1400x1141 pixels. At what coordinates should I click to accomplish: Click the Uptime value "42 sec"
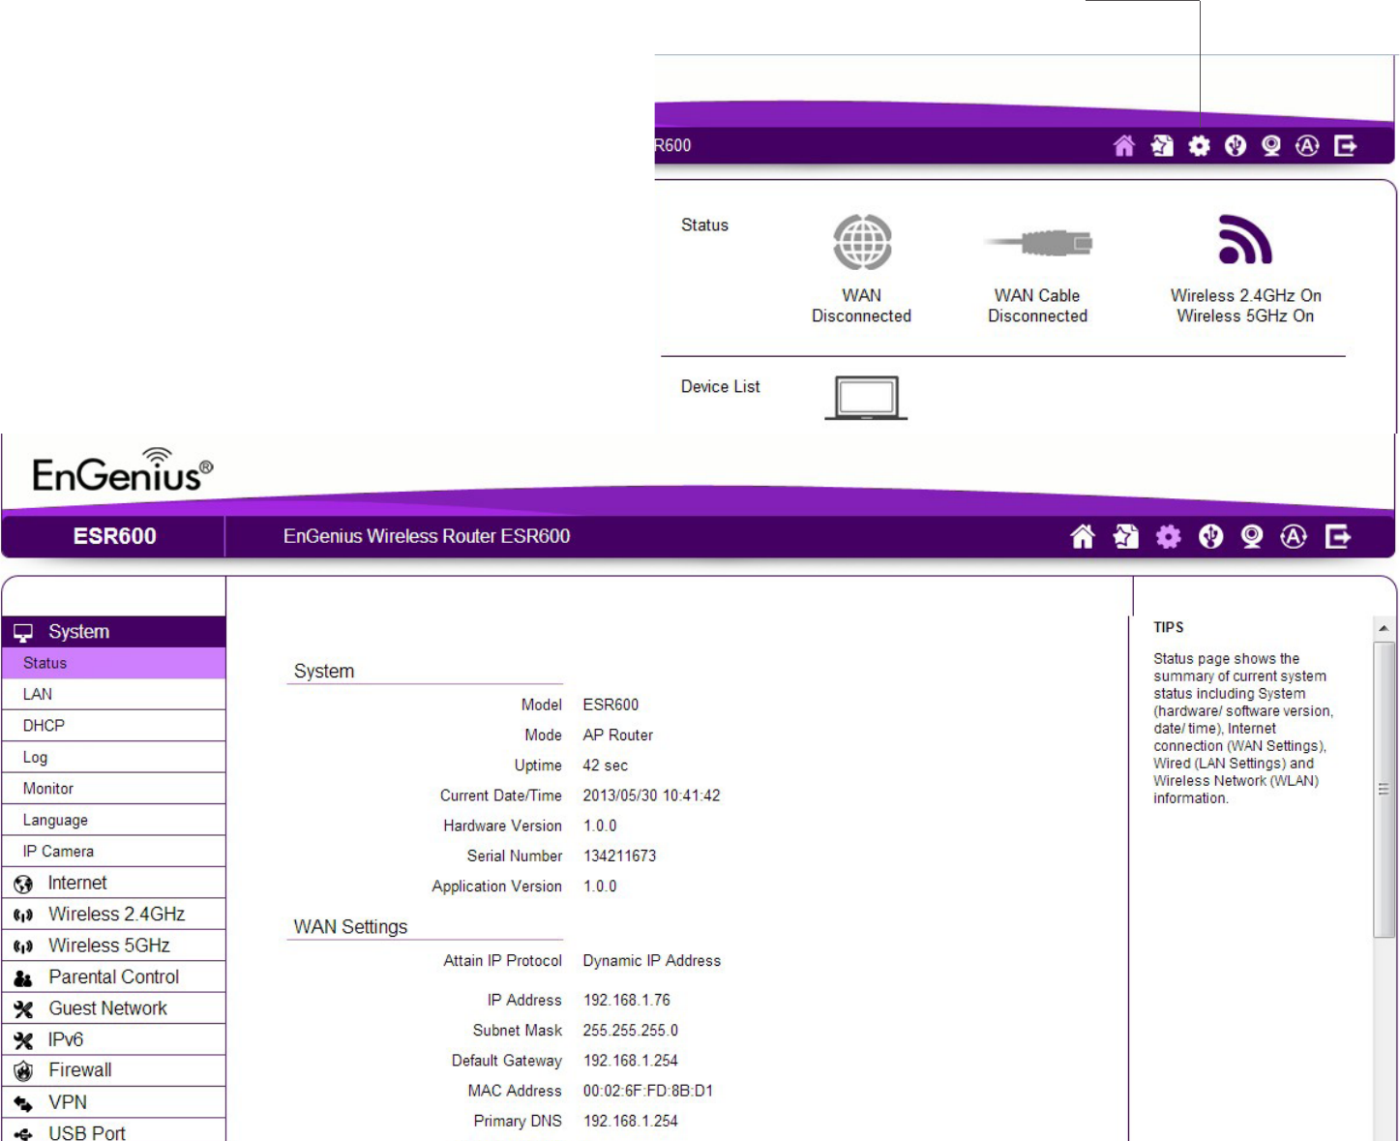click(x=605, y=766)
